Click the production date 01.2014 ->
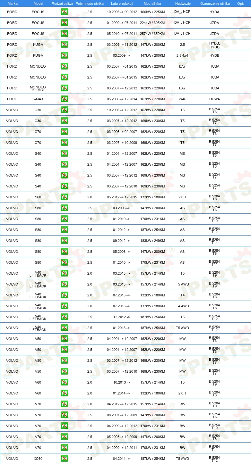This screenshot has height=464, width=251. (121, 393)
